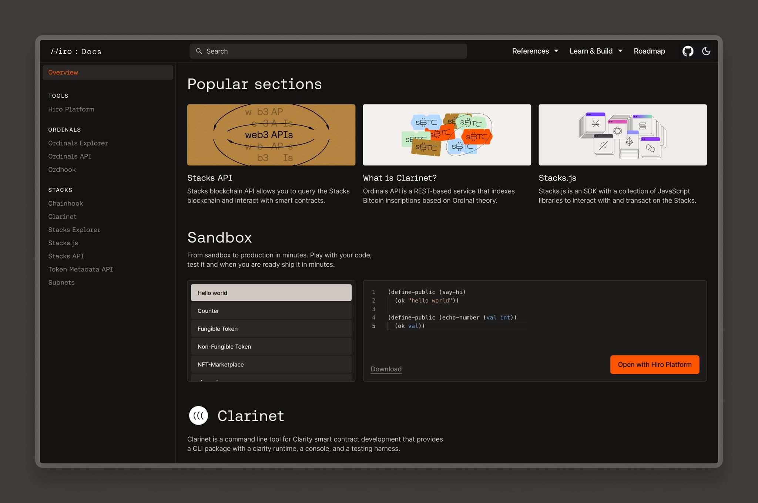Select the Fungible Token example
The width and height of the screenshot is (758, 503).
pos(271,328)
